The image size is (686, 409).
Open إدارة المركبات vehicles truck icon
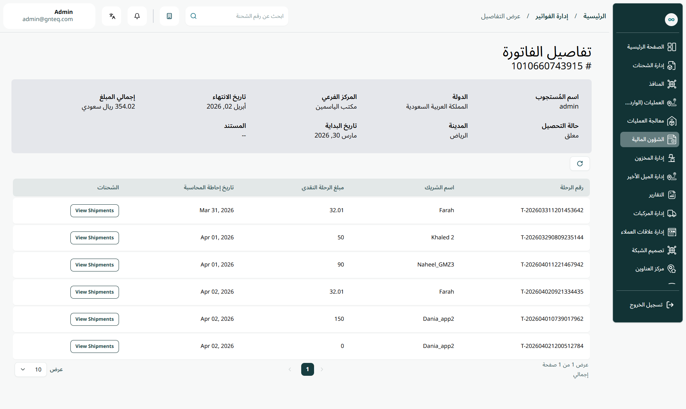pos(672,214)
